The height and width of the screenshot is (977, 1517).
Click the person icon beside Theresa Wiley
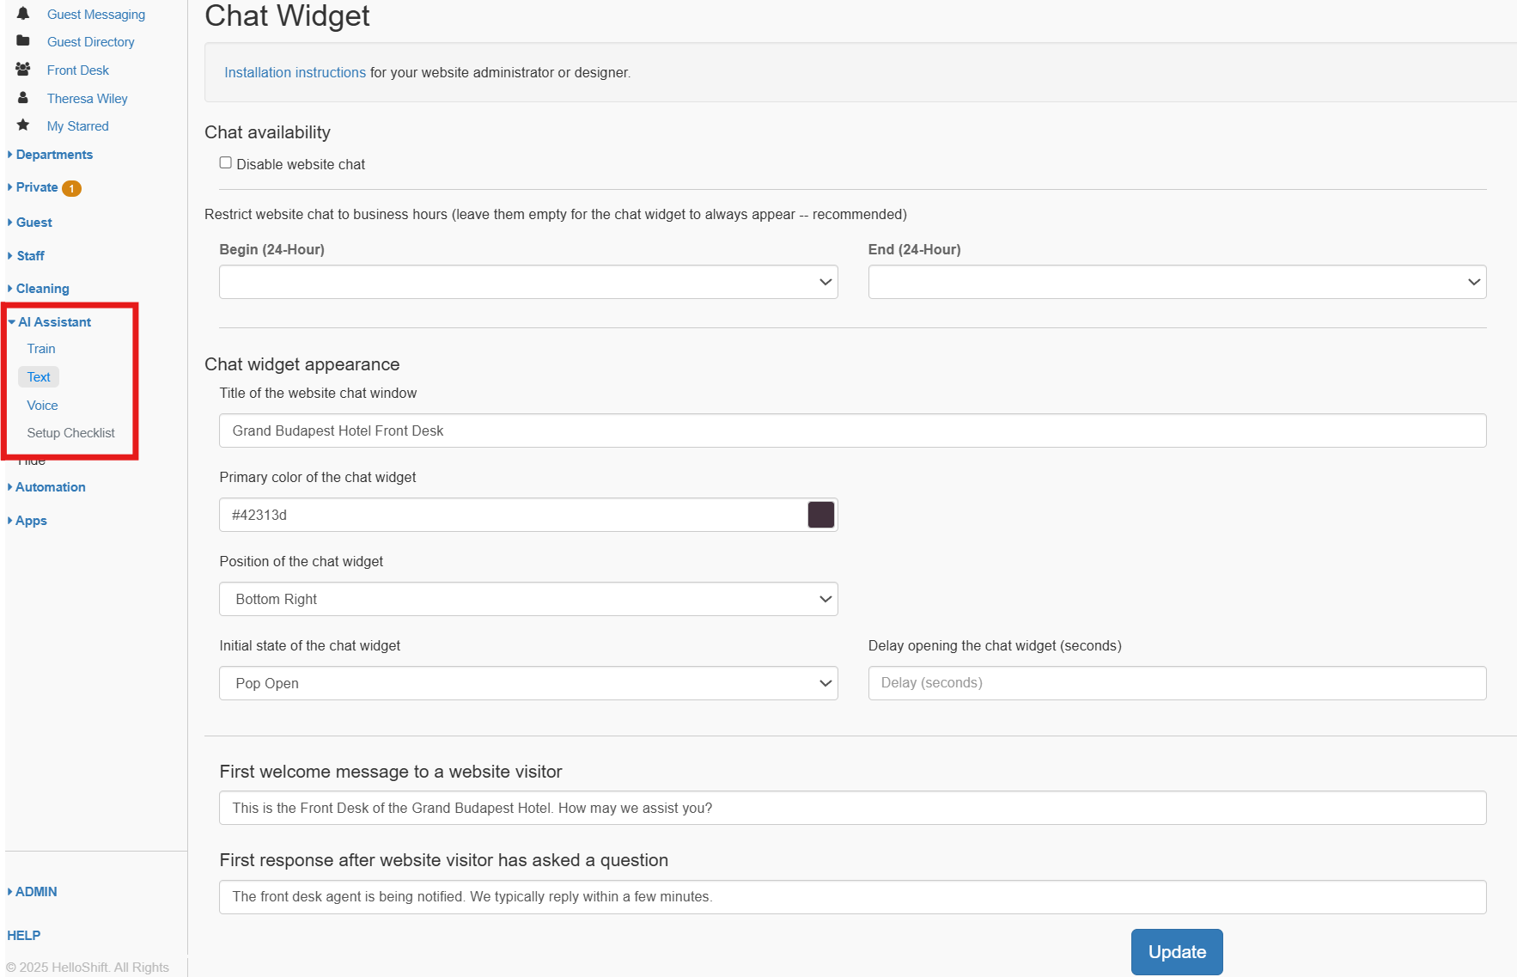tap(23, 98)
